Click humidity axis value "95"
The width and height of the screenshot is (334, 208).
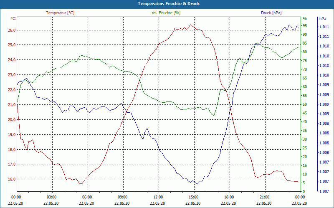(x=305, y=26)
